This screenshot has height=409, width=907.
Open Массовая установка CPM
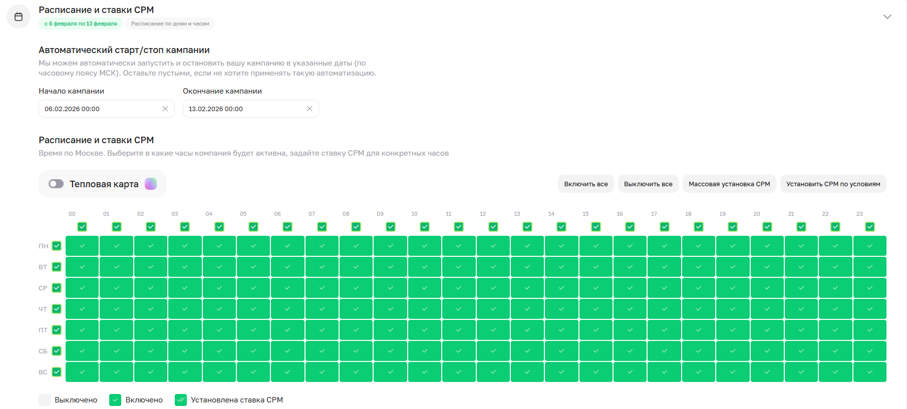(729, 184)
